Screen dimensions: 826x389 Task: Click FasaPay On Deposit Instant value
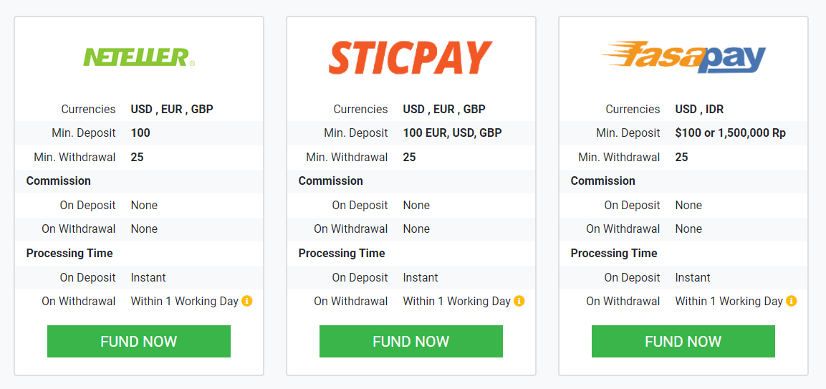tap(693, 277)
